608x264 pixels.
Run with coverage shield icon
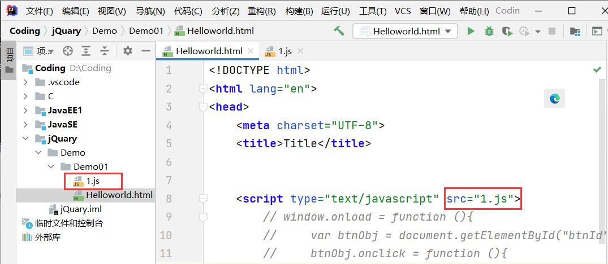coord(507,32)
